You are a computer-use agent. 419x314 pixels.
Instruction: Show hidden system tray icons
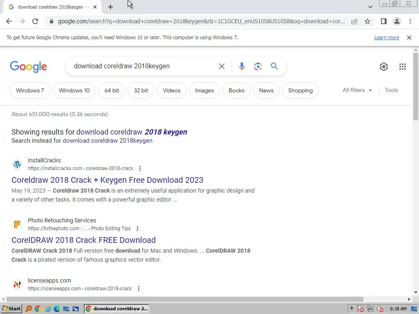tap(351, 308)
